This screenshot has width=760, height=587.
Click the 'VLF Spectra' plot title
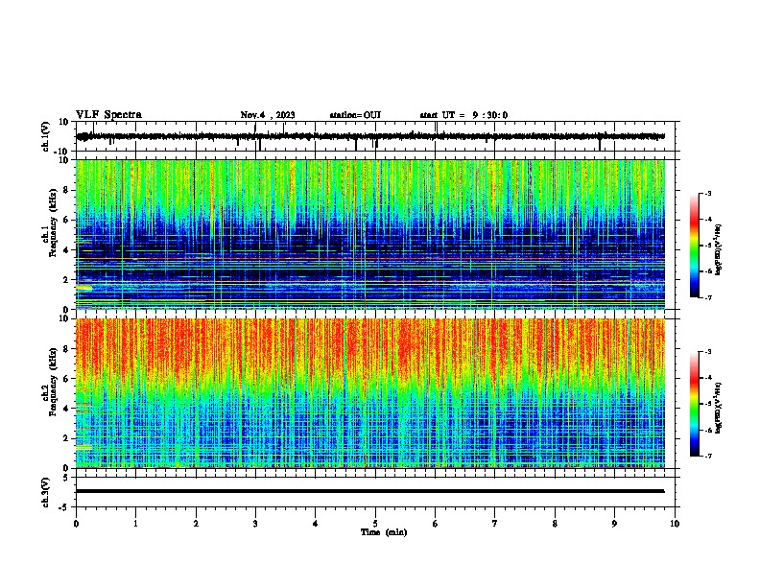pyautogui.click(x=108, y=115)
